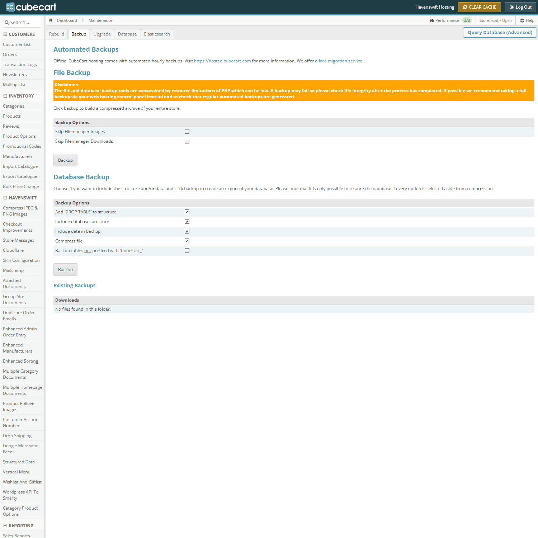Open Compress JPEG & PNG Images
The height and width of the screenshot is (538, 538).
[22, 211]
